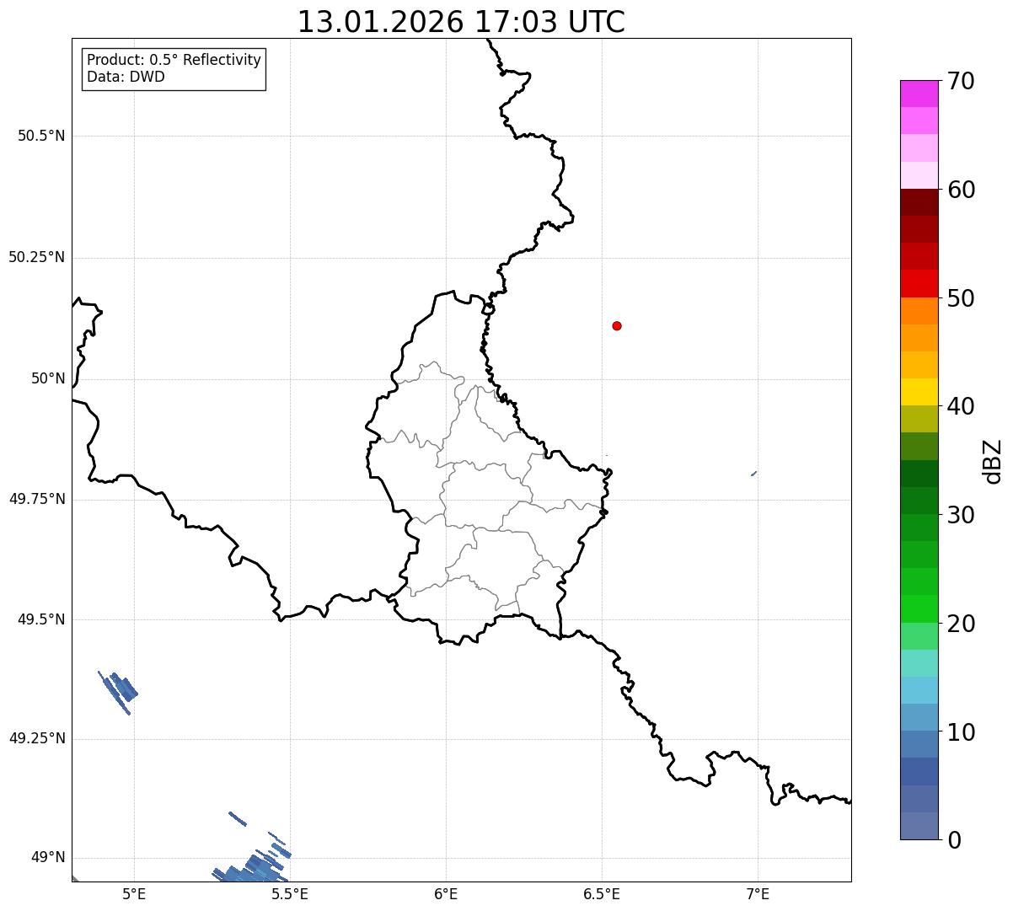Click the blue radar echo near 49.35°N 5°E
Image resolution: width=1013 pixels, height=911 pixels.
tap(118, 691)
